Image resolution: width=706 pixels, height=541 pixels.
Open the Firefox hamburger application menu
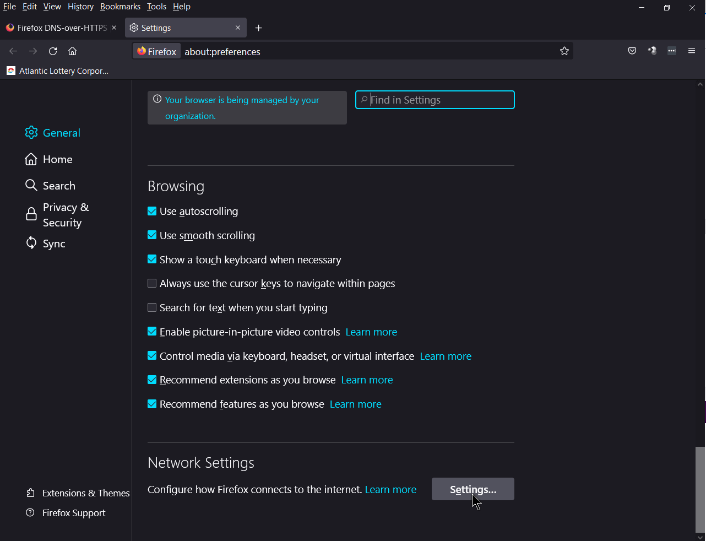click(x=692, y=51)
